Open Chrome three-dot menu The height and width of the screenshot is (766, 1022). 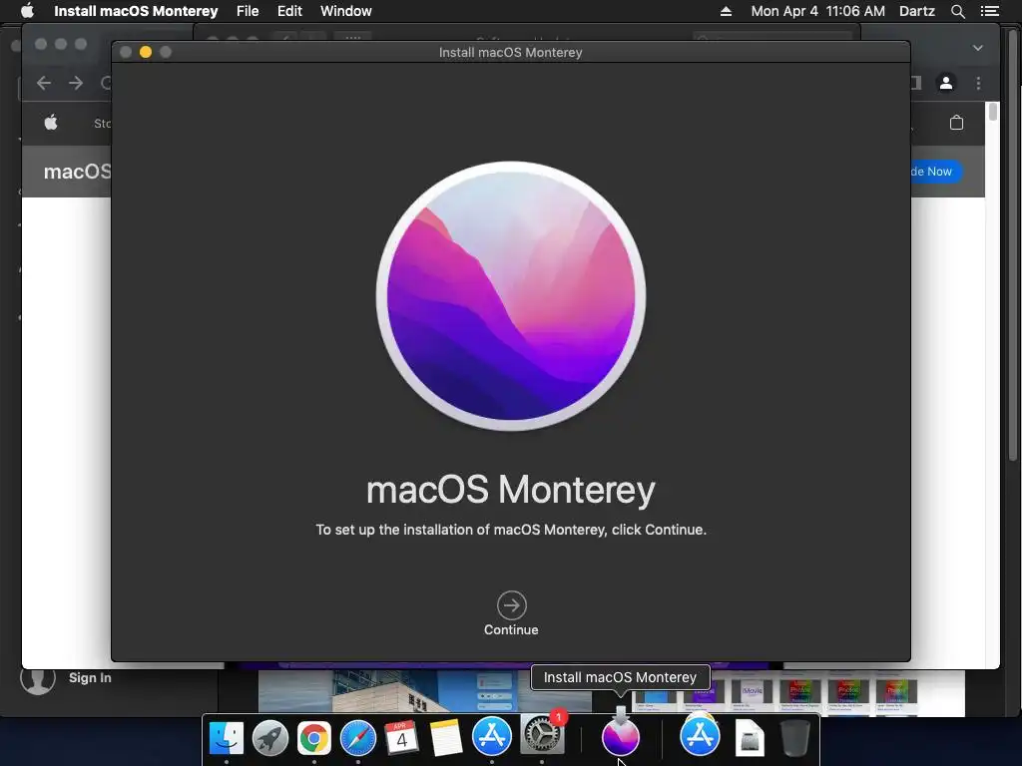(978, 83)
